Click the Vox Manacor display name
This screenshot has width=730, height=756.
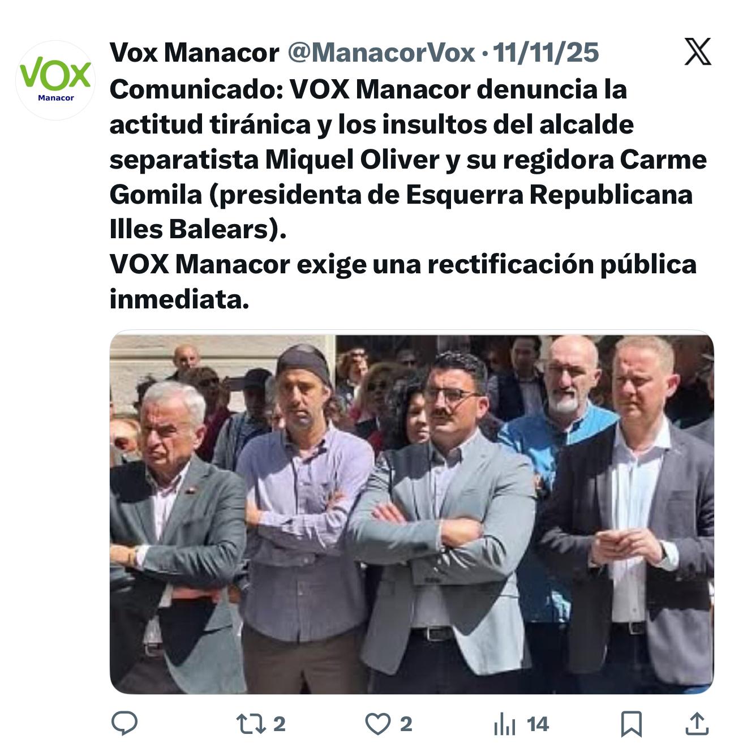(x=194, y=53)
